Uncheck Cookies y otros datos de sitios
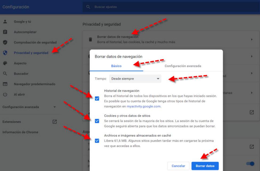 [97, 121]
